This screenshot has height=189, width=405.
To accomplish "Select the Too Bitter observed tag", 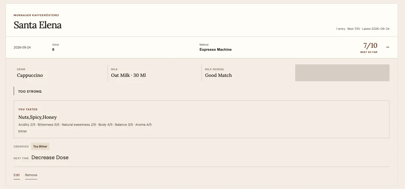I will 40,146.
